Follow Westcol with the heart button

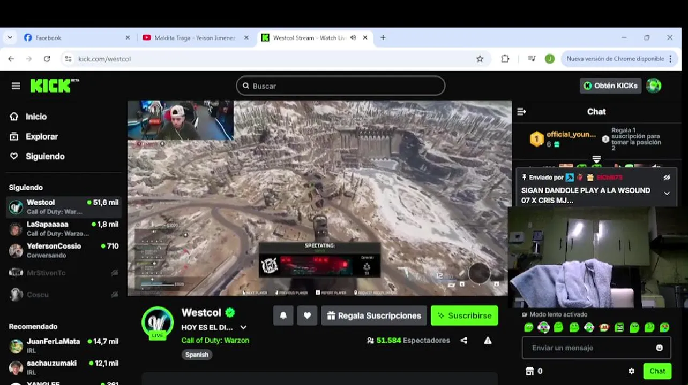coord(307,315)
